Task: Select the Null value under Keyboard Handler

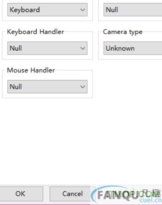Action: click(16, 48)
